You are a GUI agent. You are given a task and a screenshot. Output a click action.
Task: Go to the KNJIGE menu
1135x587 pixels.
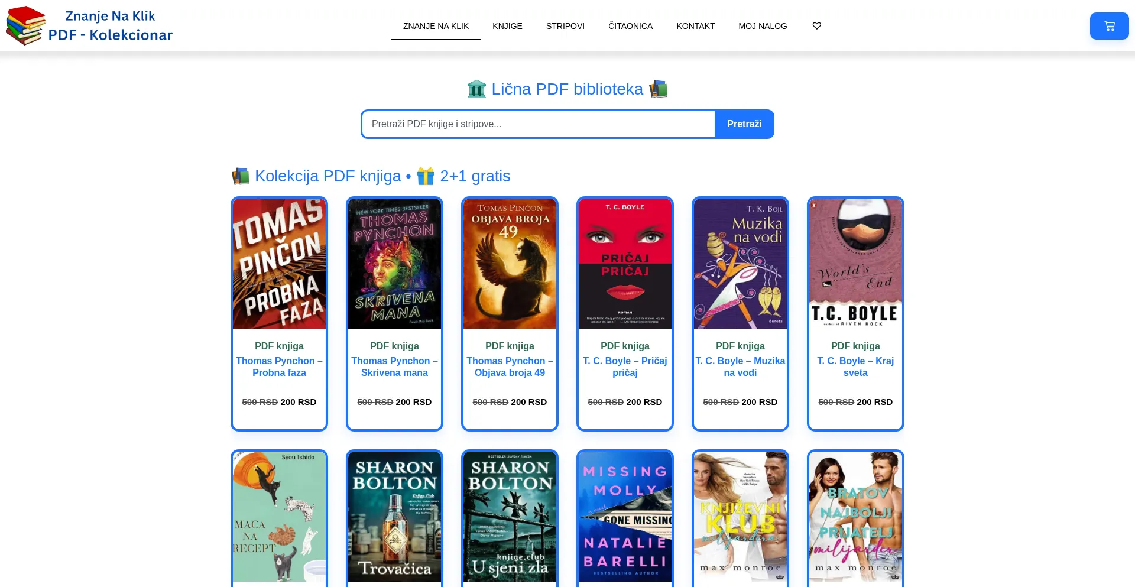507,26
